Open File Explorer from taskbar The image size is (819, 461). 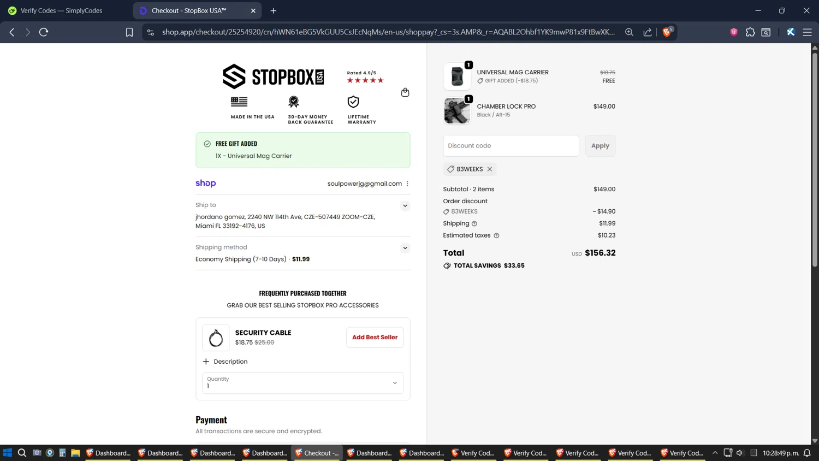click(75, 453)
